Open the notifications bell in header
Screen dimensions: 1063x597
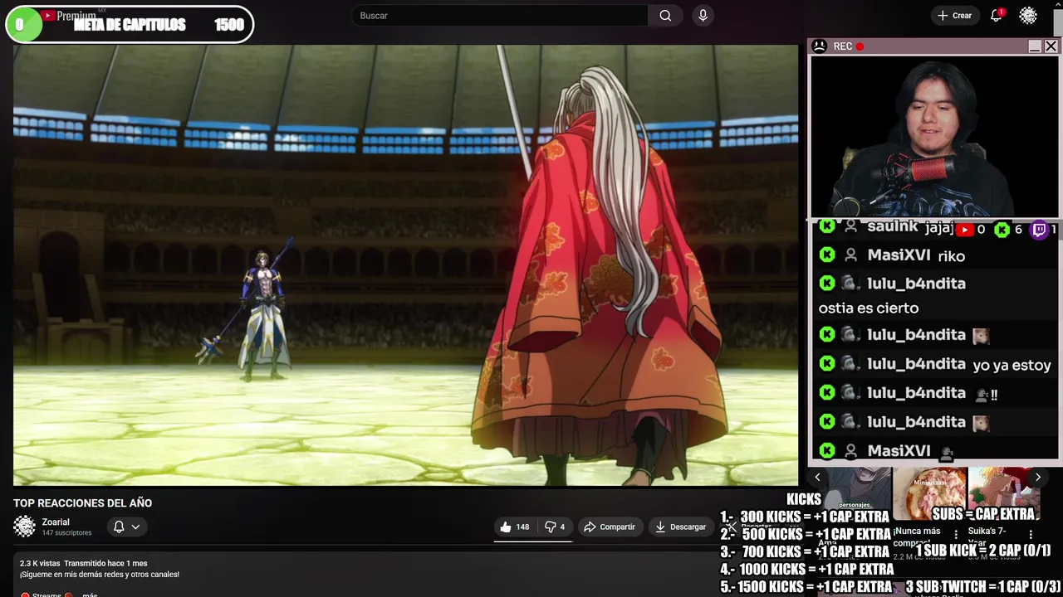click(x=996, y=16)
